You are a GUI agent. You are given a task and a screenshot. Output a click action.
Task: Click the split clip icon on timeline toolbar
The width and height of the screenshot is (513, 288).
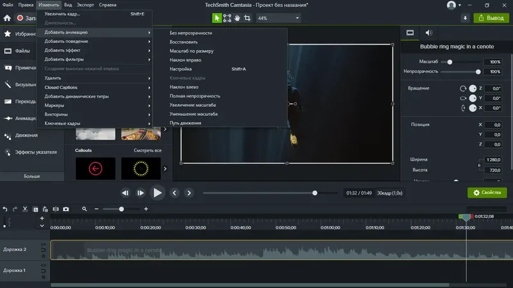pyautogui.click(x=56, y=209)
